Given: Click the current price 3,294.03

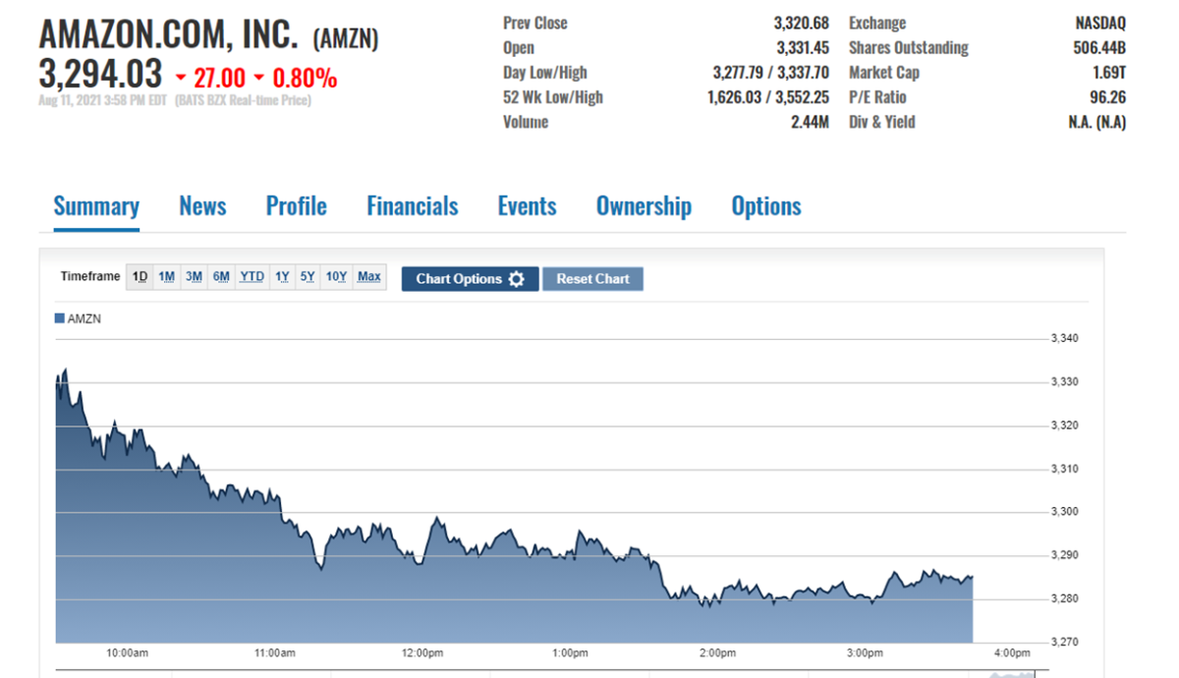Looking at the screenshot, I should (x=100, y=76).
